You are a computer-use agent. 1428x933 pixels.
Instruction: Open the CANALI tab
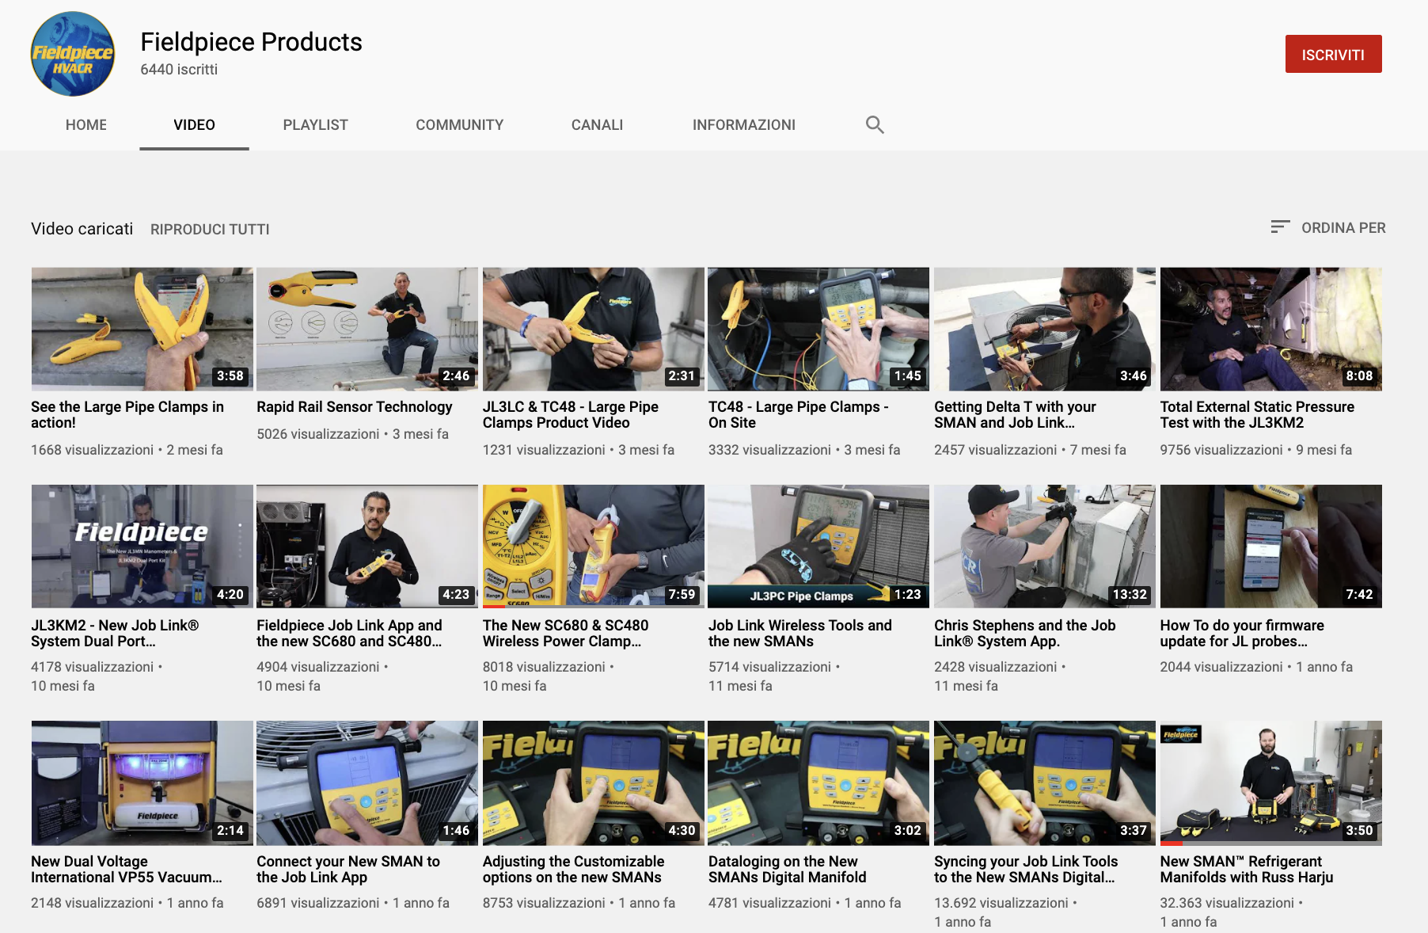click(598, 124)
